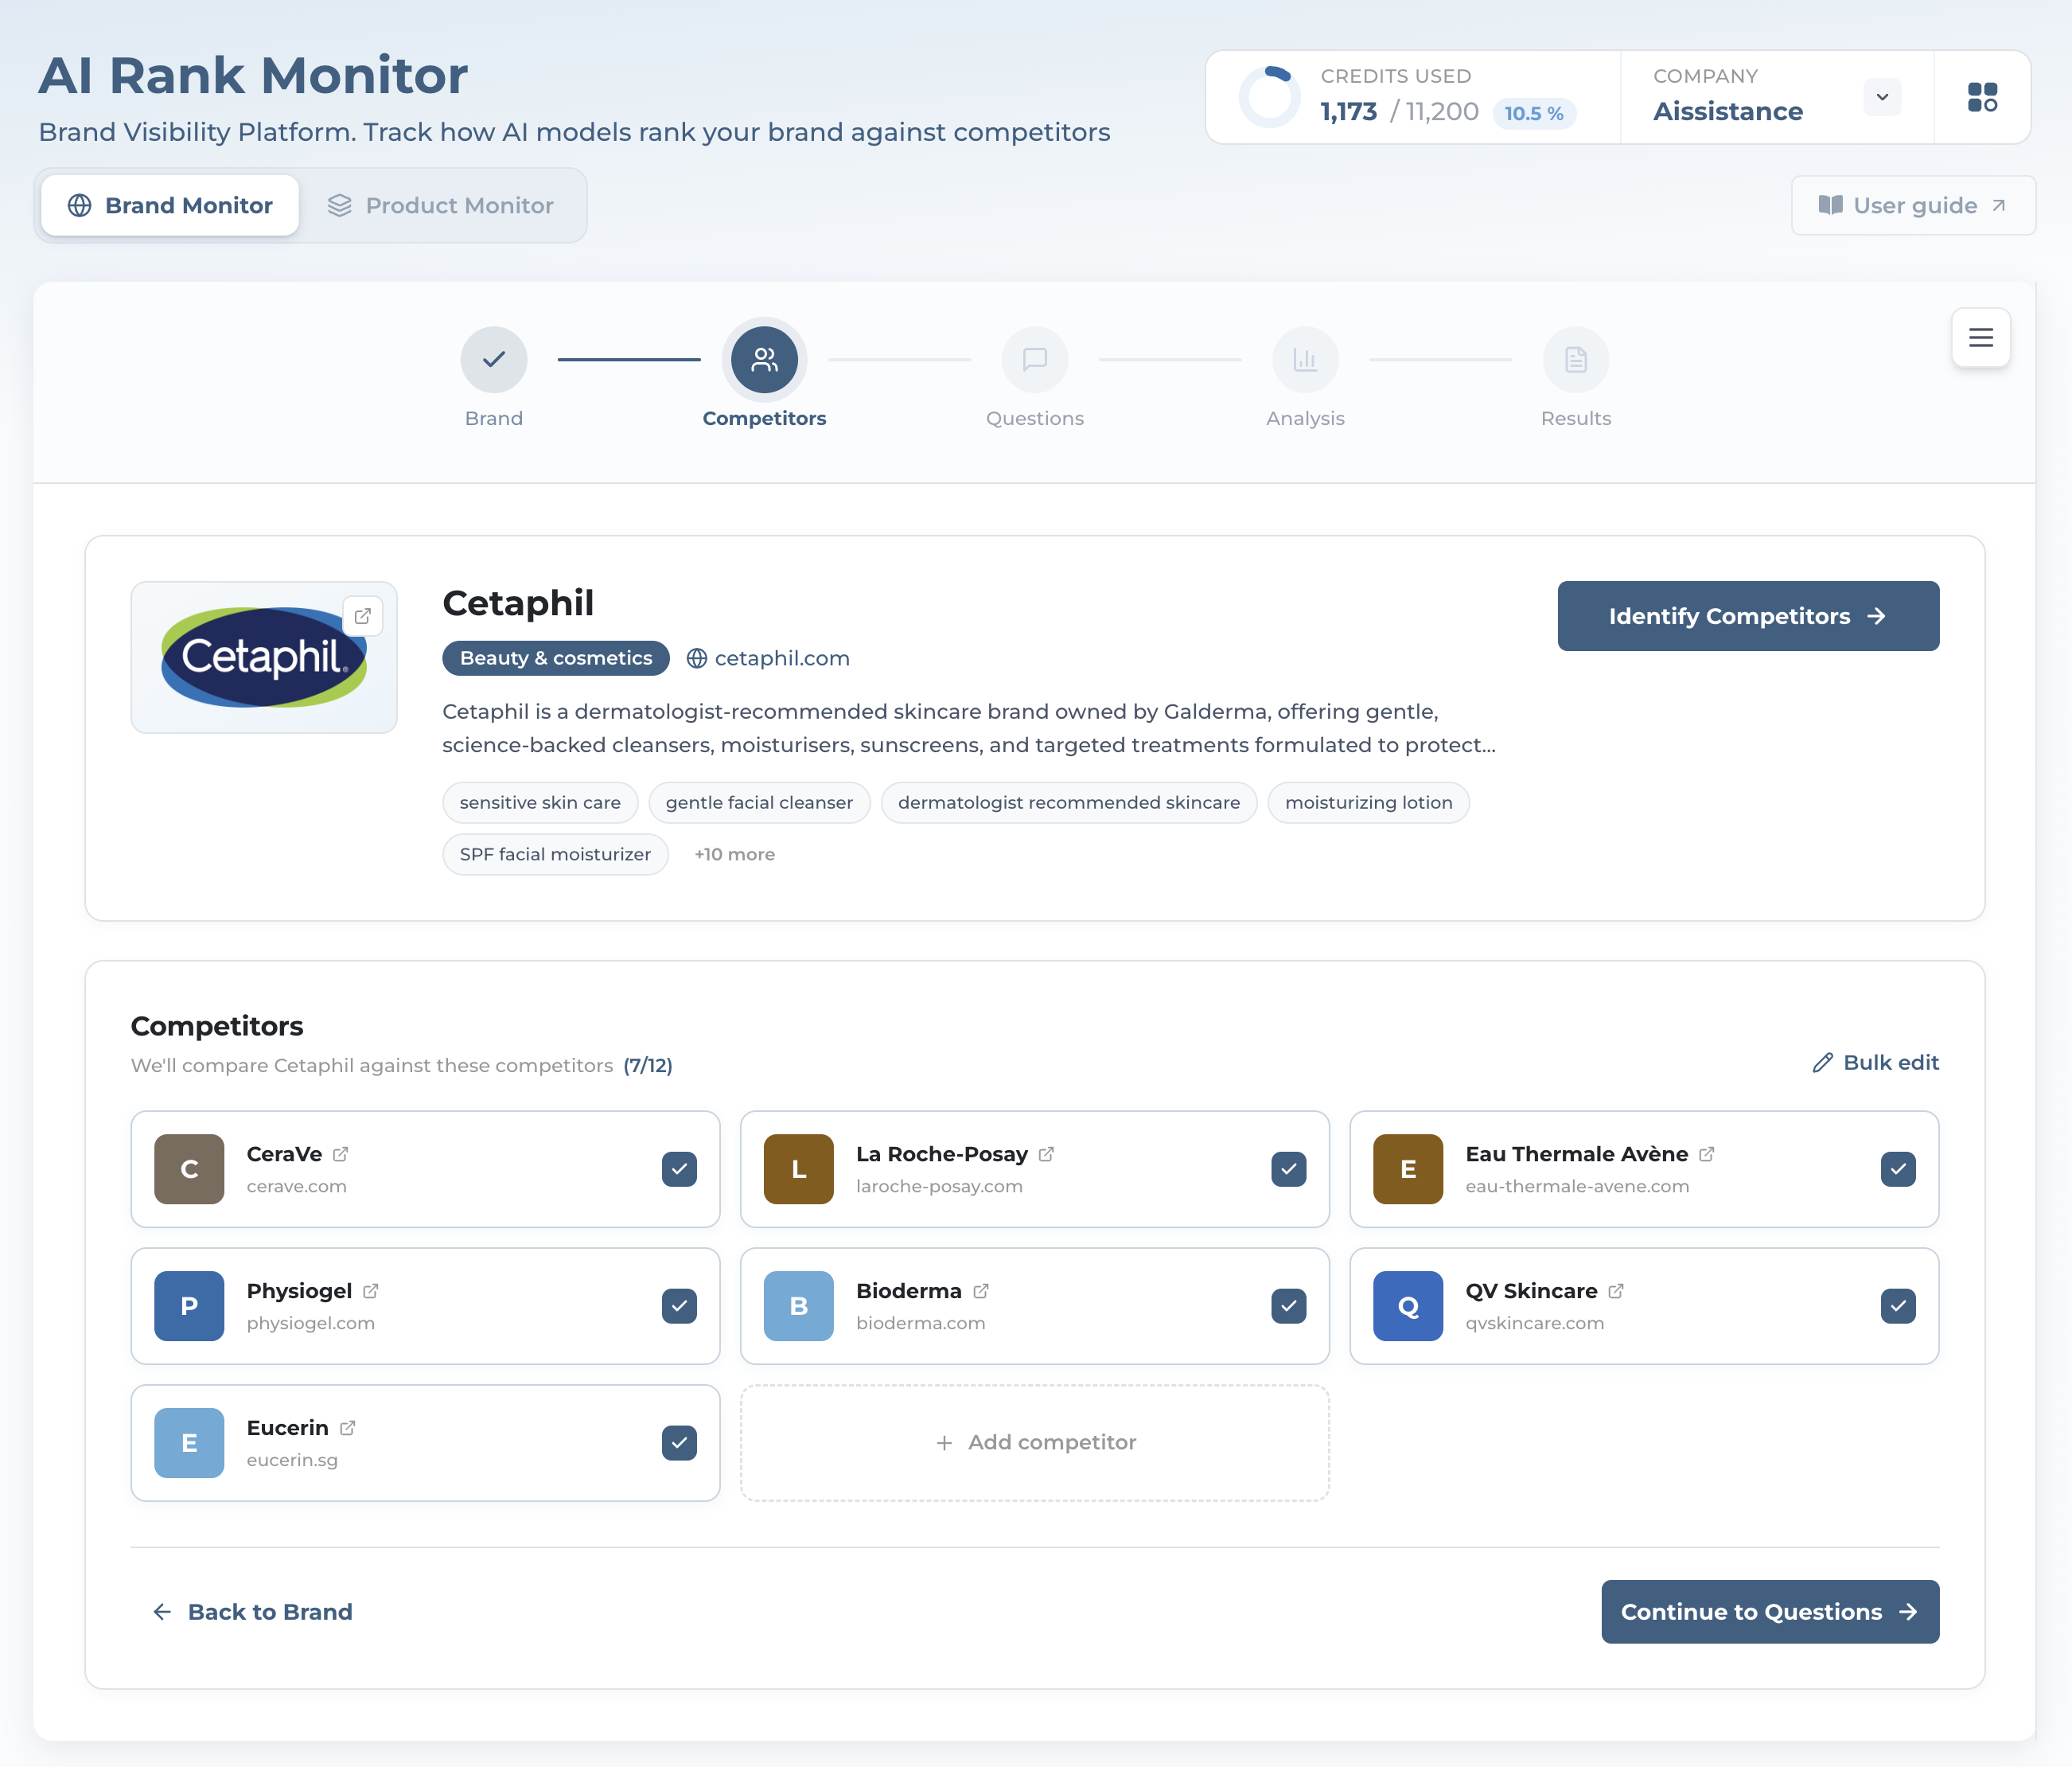Click the Results step label
Viewport: 2072px width, 1767px height.
(x=1576, y=418)
